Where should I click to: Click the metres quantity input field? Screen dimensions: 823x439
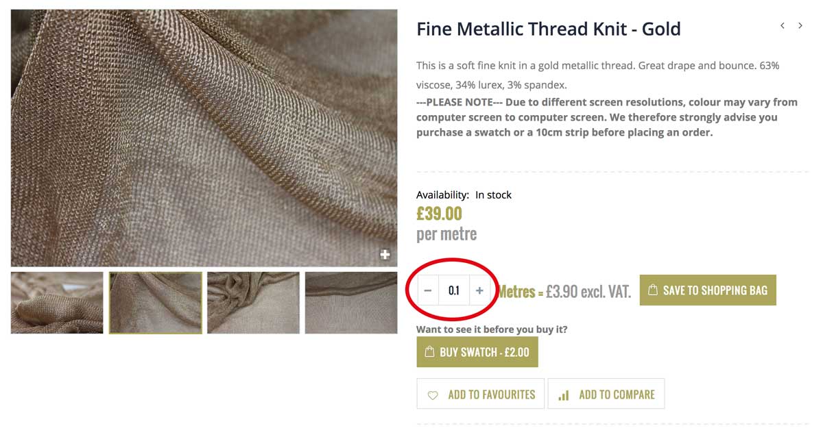coord(453,290)
